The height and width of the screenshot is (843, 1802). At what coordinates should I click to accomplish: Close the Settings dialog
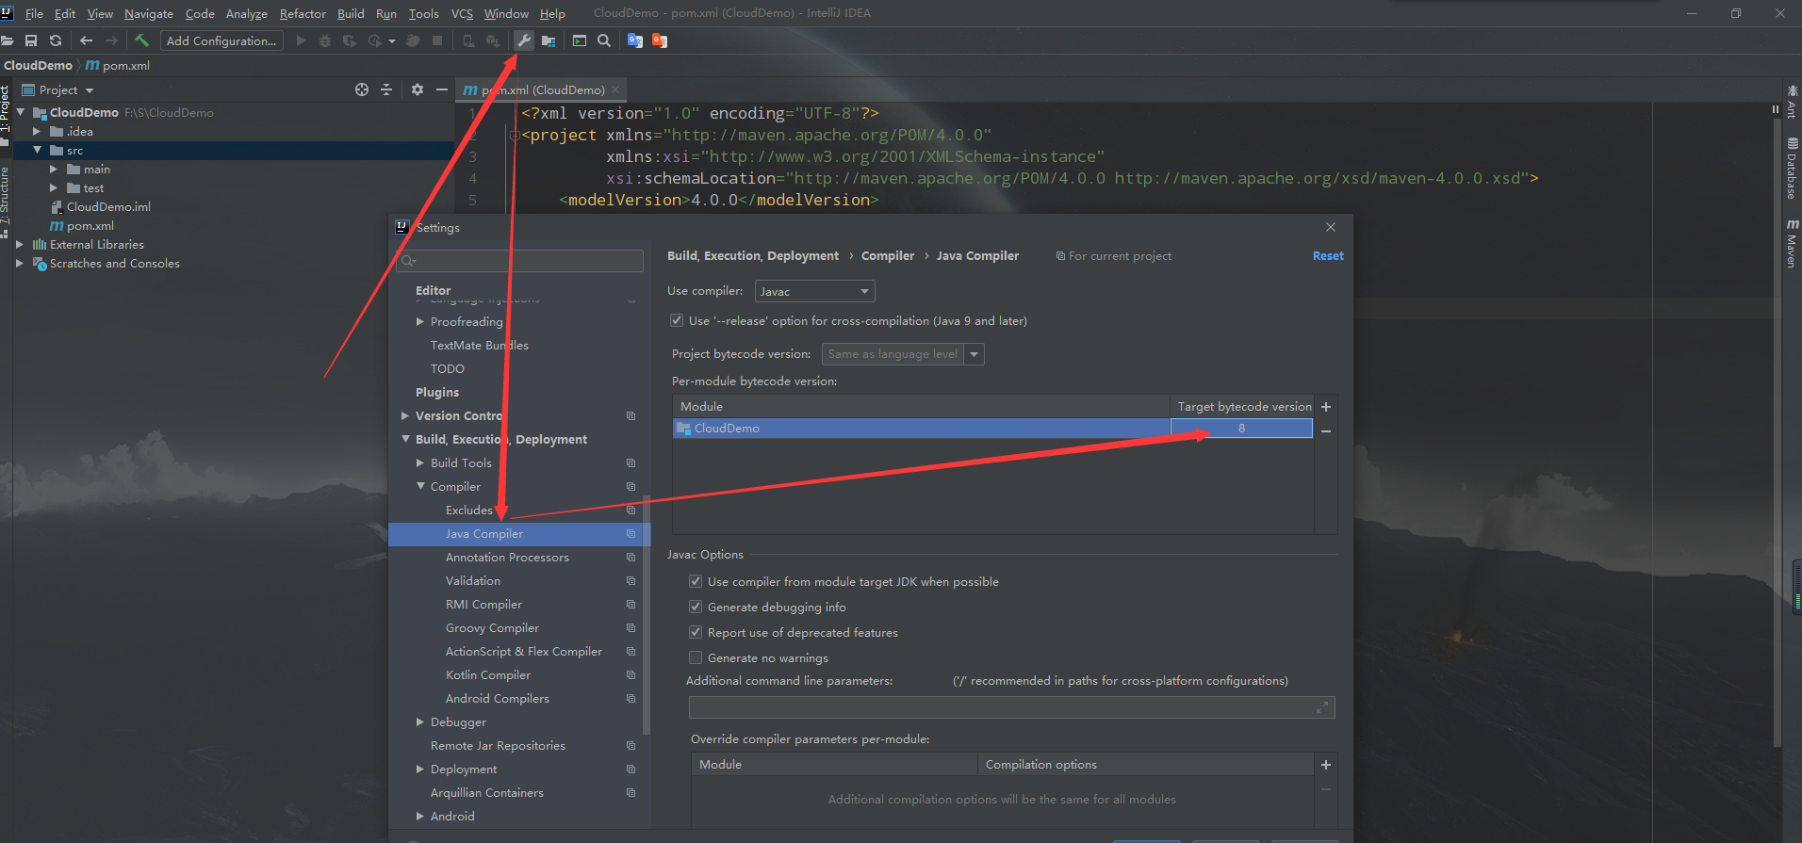[1331, 227]
